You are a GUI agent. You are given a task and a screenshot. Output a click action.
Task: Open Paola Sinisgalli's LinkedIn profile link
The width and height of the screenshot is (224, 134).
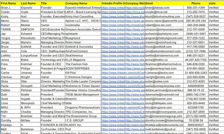click(123, 86)
